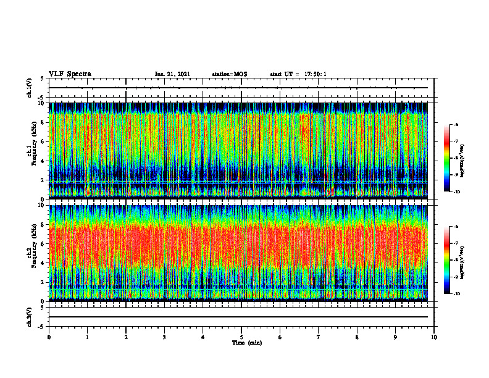Click the "-7" label on ch.2 color bar
This screenshot has height=378, width=489.
[x=456, y=243]
